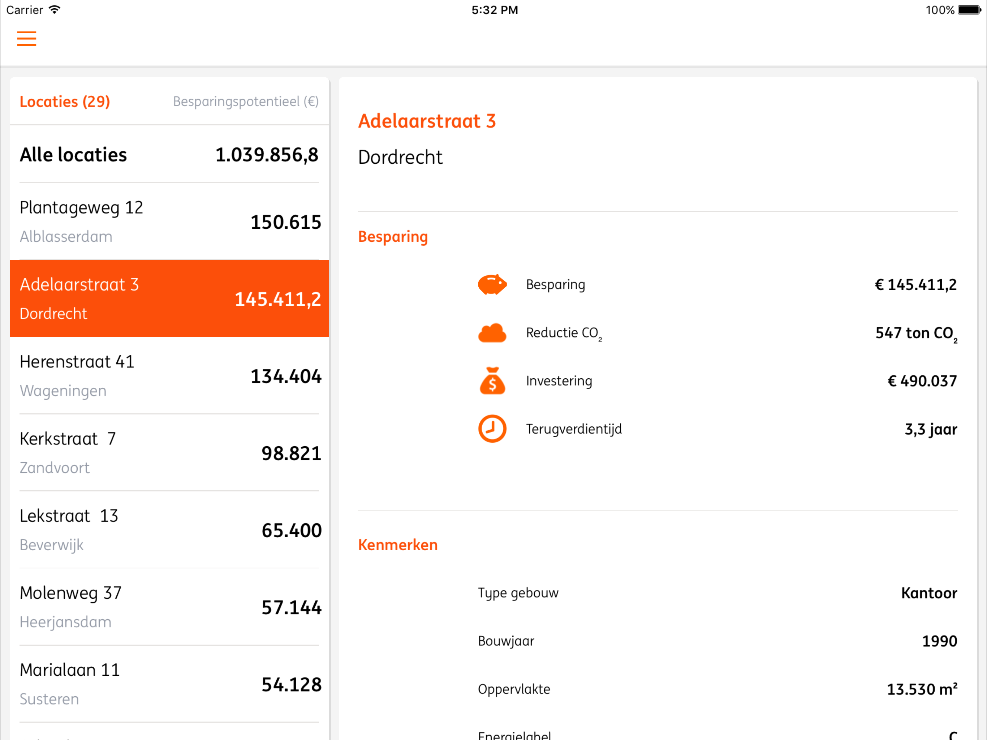Screen dimensions: 987x740
Task: Tap the Locaties (29) header
Action: pos(65,102)
